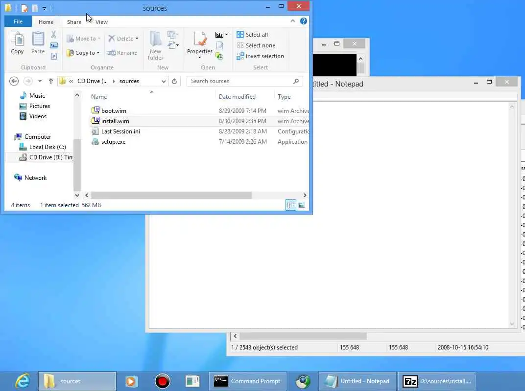525x391 pixels.
Task: Select Local Disk (C:) in navigation pane
Action: coord(42,147)
